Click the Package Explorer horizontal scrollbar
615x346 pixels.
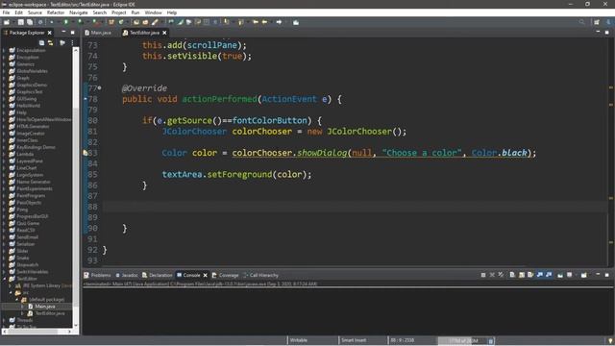click(37, 332)
